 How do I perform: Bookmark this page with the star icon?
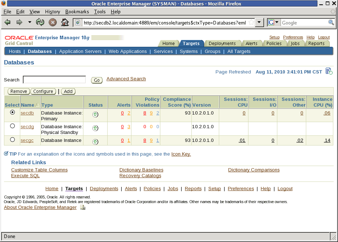coord(251,22)
